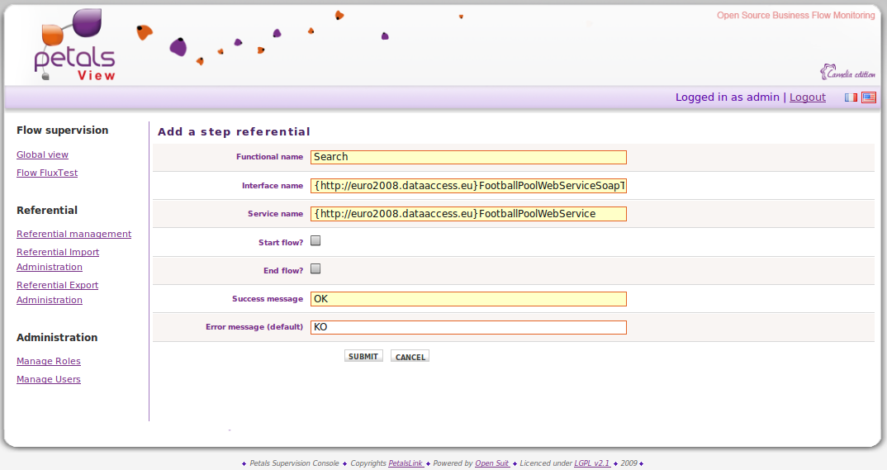Click the Camelia edition emblem
The width and height of the screenshot is (887, 470).
point(847,73)
